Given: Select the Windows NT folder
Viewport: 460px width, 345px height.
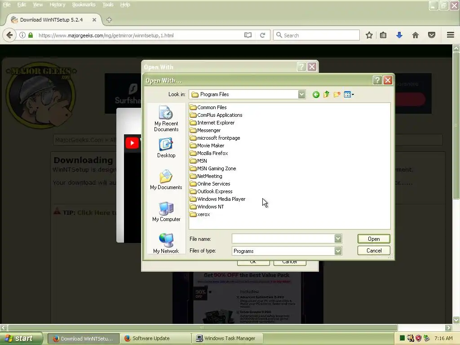Looking at the screenshot, I should point(207,207).
